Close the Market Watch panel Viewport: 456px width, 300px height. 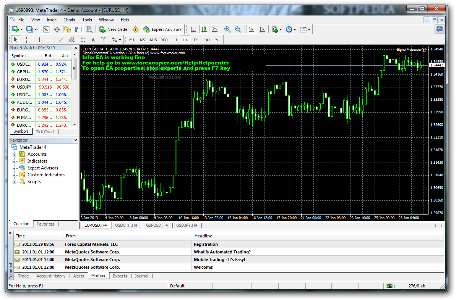tap(76, 48)
